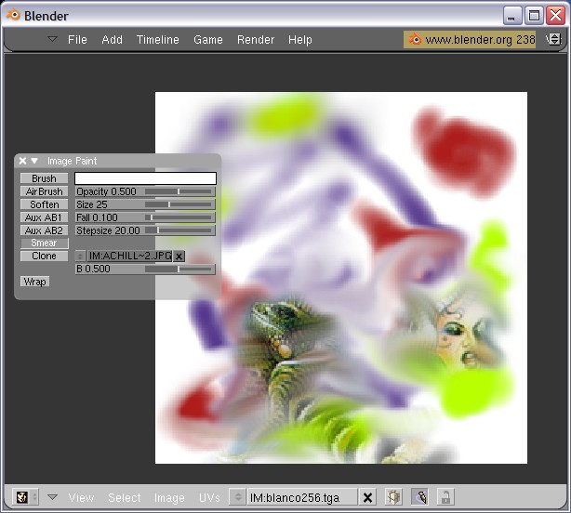Select the AirBrush paint tool

tap(44, 191)
